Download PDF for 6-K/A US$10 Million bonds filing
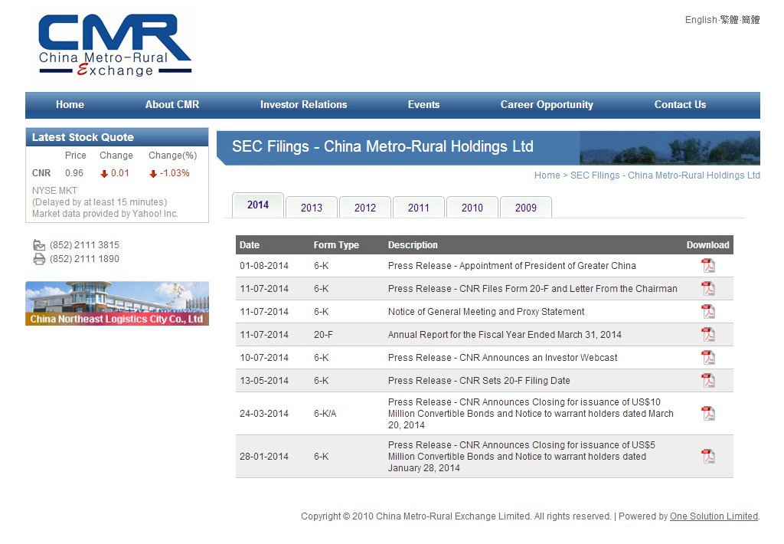The height and width of the screenshot is (544, 784). click(708, 414)
